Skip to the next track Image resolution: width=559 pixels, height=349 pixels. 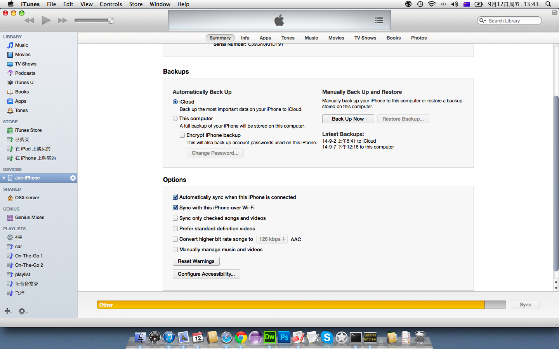[x=62, y=21]
